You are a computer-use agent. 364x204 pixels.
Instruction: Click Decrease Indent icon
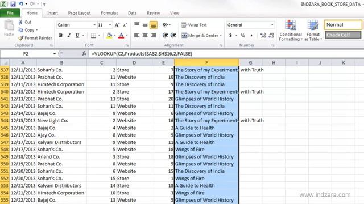(x=165, y=35)
